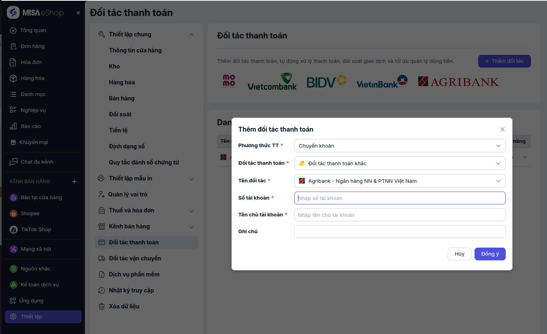The image size is (547, 334).
Task: Click the MISA eShop logo icon
Action: [13, 12]
